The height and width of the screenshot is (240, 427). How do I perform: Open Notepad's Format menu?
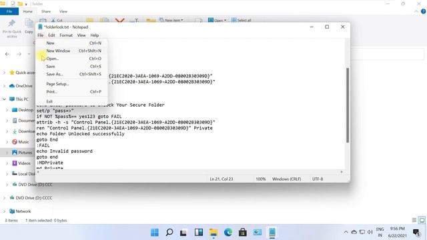tap(66, 35)
